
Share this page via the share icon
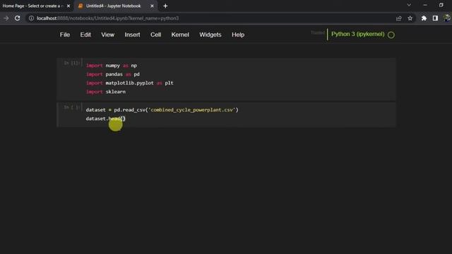pyautogui.click(x=398, y=18)
